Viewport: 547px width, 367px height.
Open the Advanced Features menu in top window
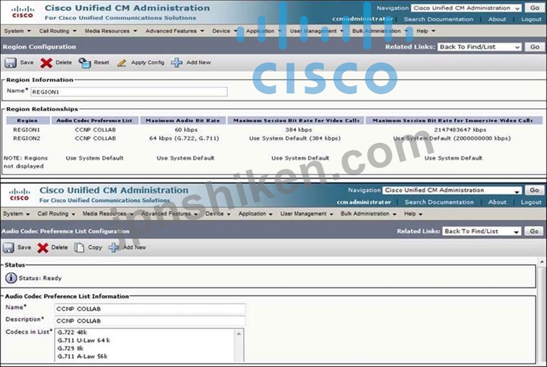(x=175, y=31)
